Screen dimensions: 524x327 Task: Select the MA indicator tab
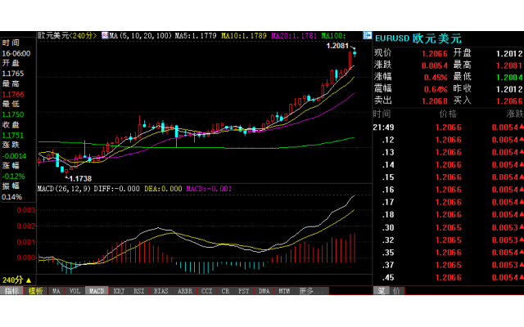pyautogui.click(x=56, y=290)
